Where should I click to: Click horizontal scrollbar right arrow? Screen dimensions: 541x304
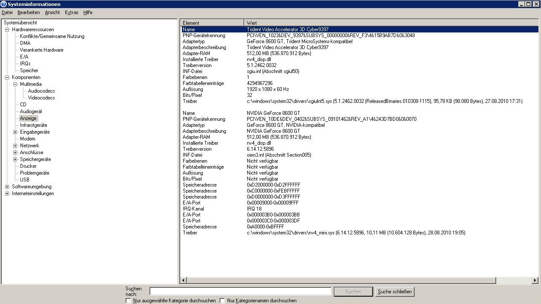[535, 281]
